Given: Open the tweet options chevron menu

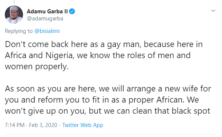Looking at the screenshot, I should click(213, 11).
